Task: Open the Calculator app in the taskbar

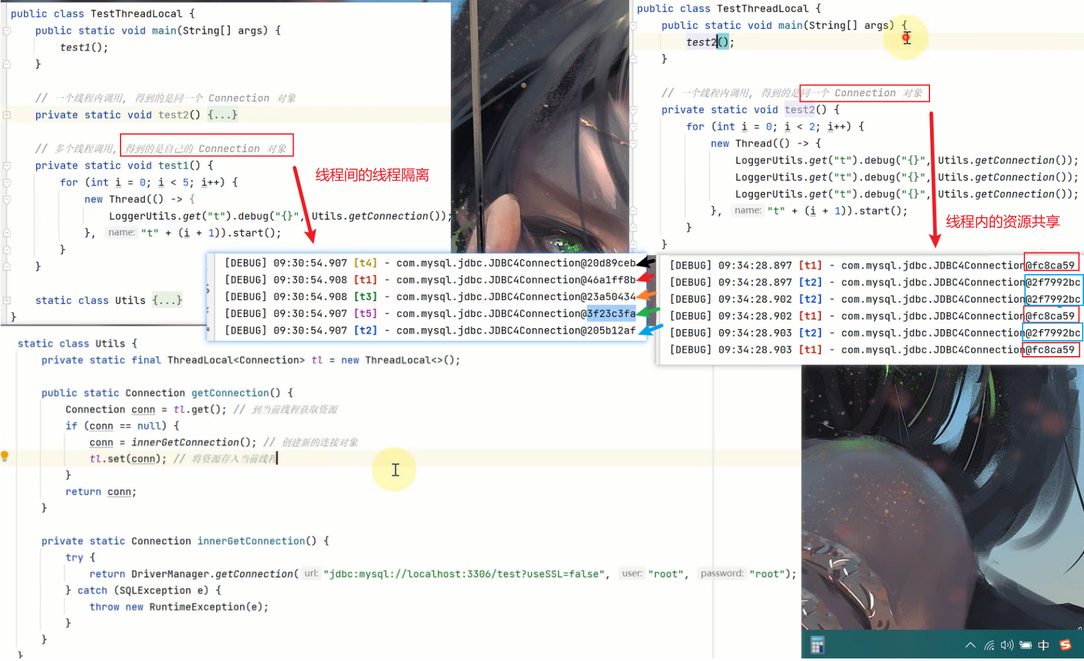Action: (x=817, y=645)
